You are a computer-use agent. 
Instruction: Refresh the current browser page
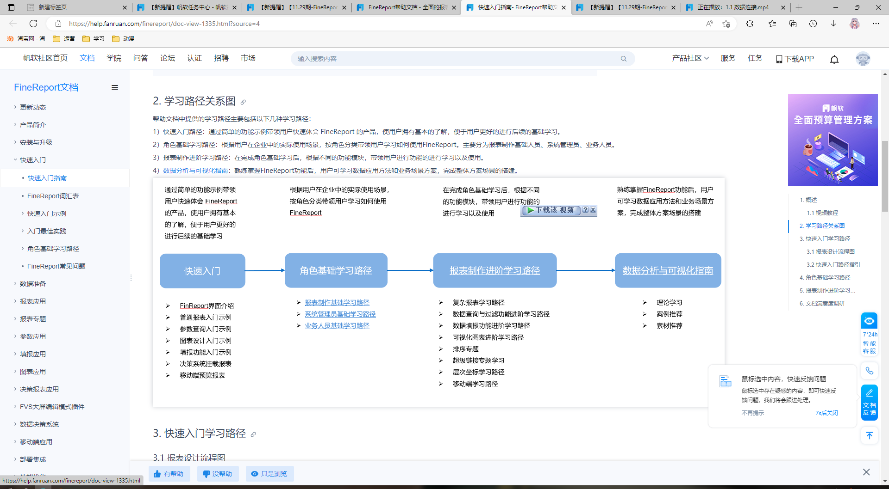click(33, 24)
